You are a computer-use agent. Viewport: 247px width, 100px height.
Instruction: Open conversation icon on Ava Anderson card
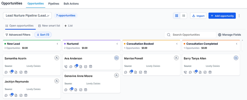click(71, 67)
